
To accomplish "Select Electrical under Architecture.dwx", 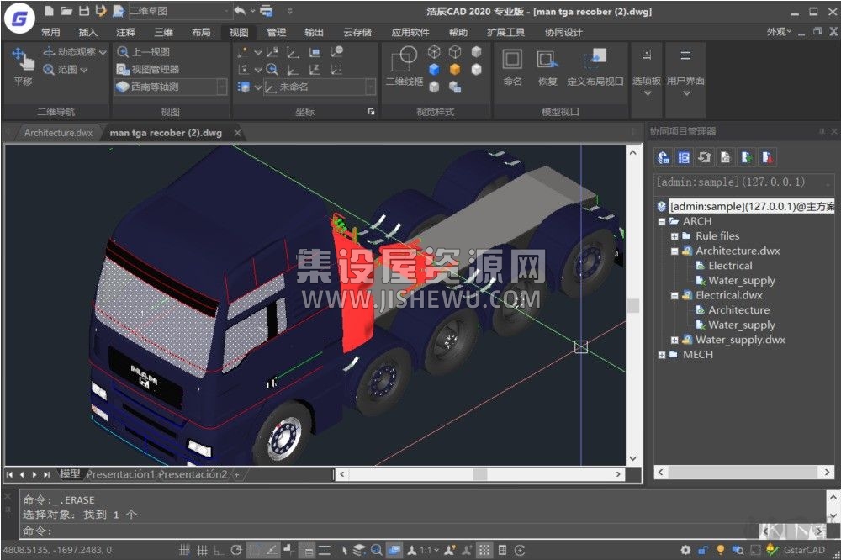I will tap(729, 266).
